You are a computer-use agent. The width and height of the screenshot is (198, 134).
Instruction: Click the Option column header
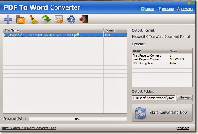(x=150, y=51)
